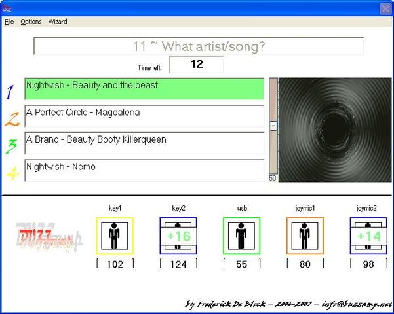Open the File menu
Viewport: 394px width, 314px height.
tap(9, 22)
